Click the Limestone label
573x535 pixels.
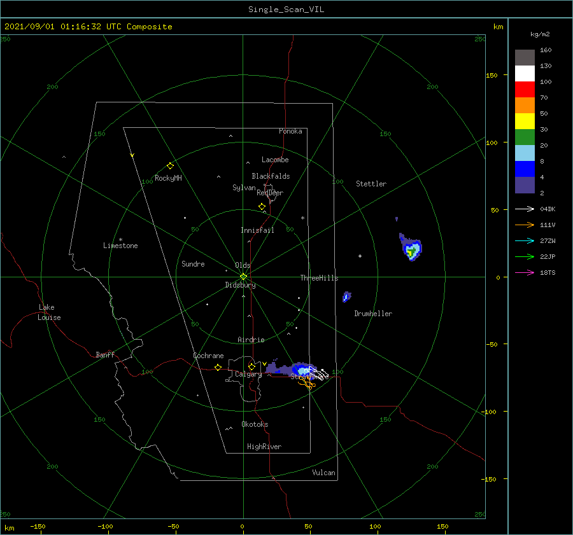(120, 246)
